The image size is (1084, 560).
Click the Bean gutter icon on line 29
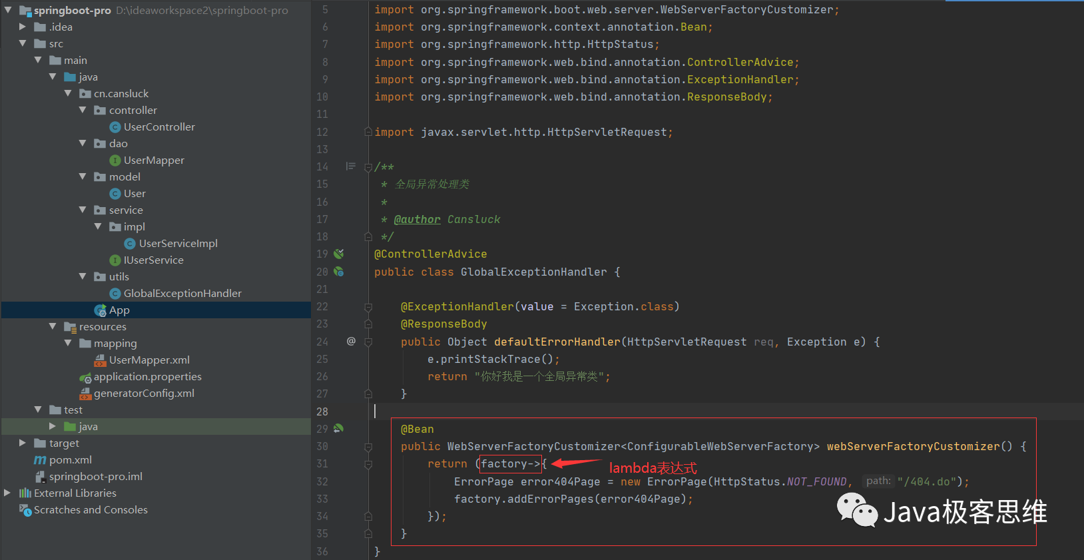tap(339, 428)
